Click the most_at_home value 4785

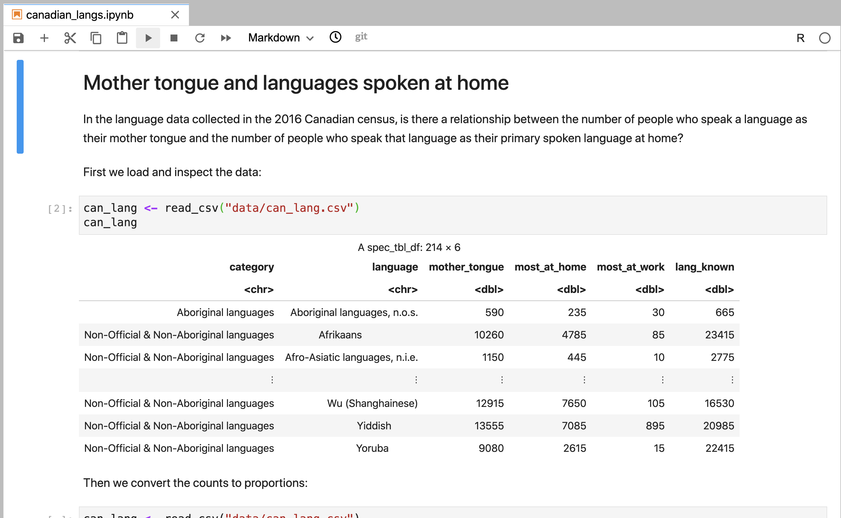click(x=574, y=335)
